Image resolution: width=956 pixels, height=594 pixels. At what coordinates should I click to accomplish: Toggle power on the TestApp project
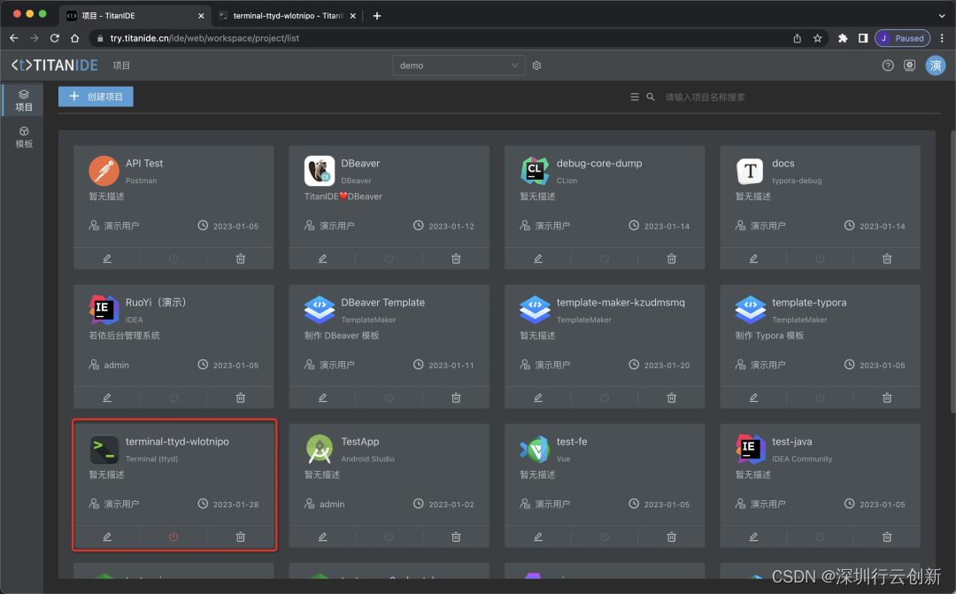[389, 536]
